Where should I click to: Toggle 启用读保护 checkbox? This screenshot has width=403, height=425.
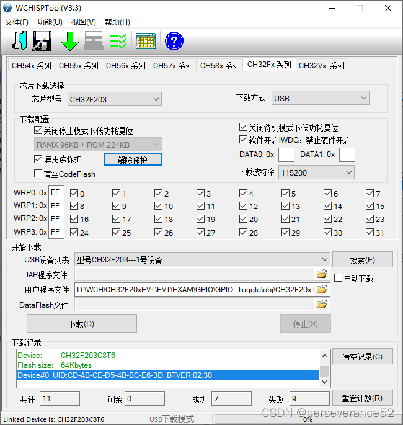(x=38, y=159)
